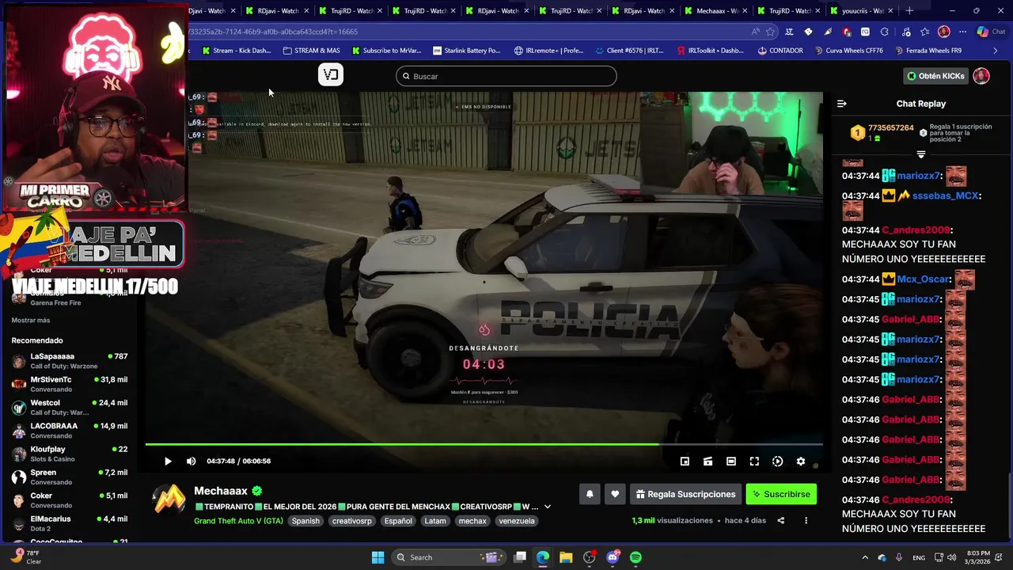The width and height of the screenshot is (1013, 570).
Task: Open Curva Wheels CFF76 bookmark
Action: pos(848,51)
